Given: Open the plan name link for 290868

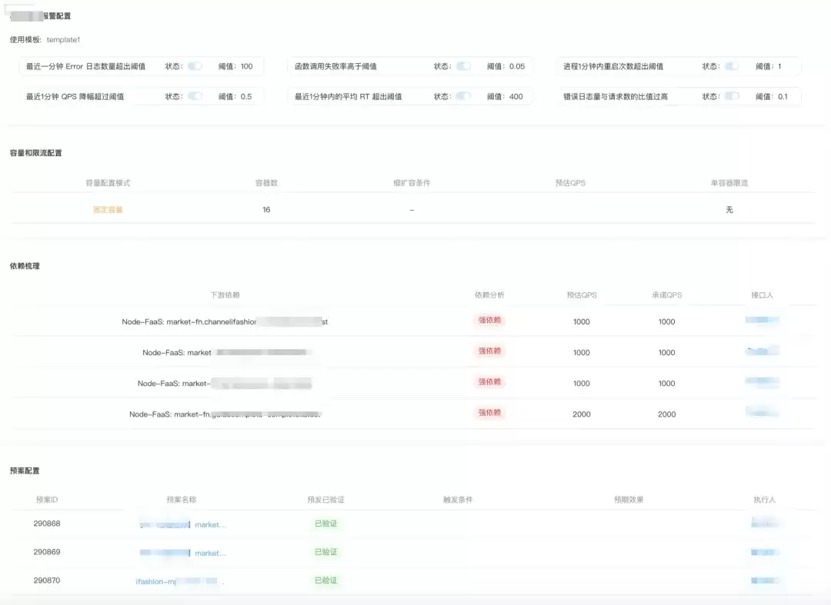Looking at the screenshot, I should [x=183, y=524].
